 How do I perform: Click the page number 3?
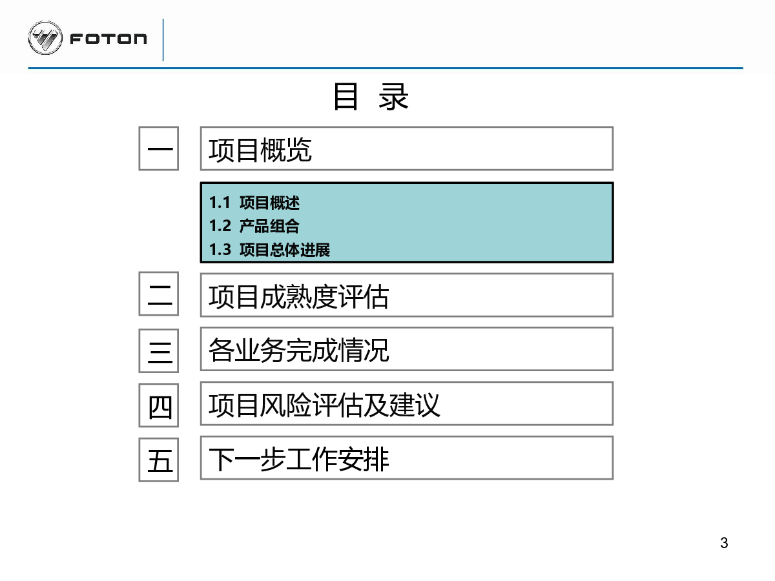[724, 543]
